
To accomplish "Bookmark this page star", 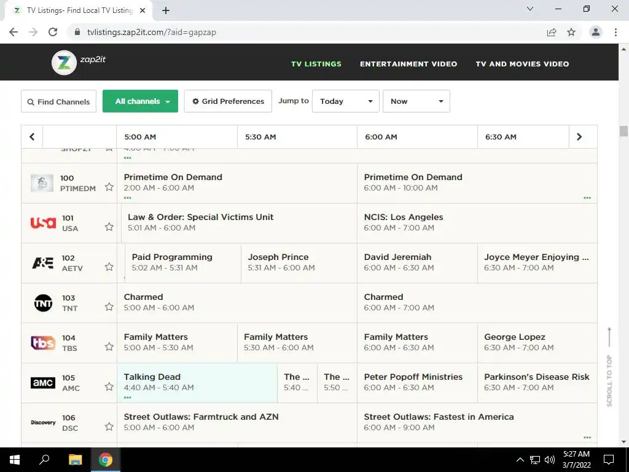I will tap(571, 32).
